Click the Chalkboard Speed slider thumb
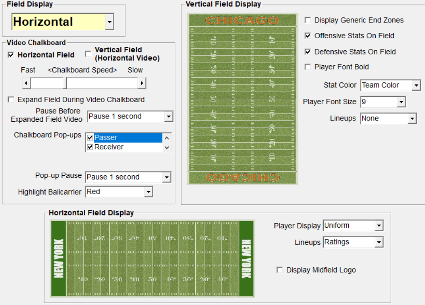 [65, 84]
